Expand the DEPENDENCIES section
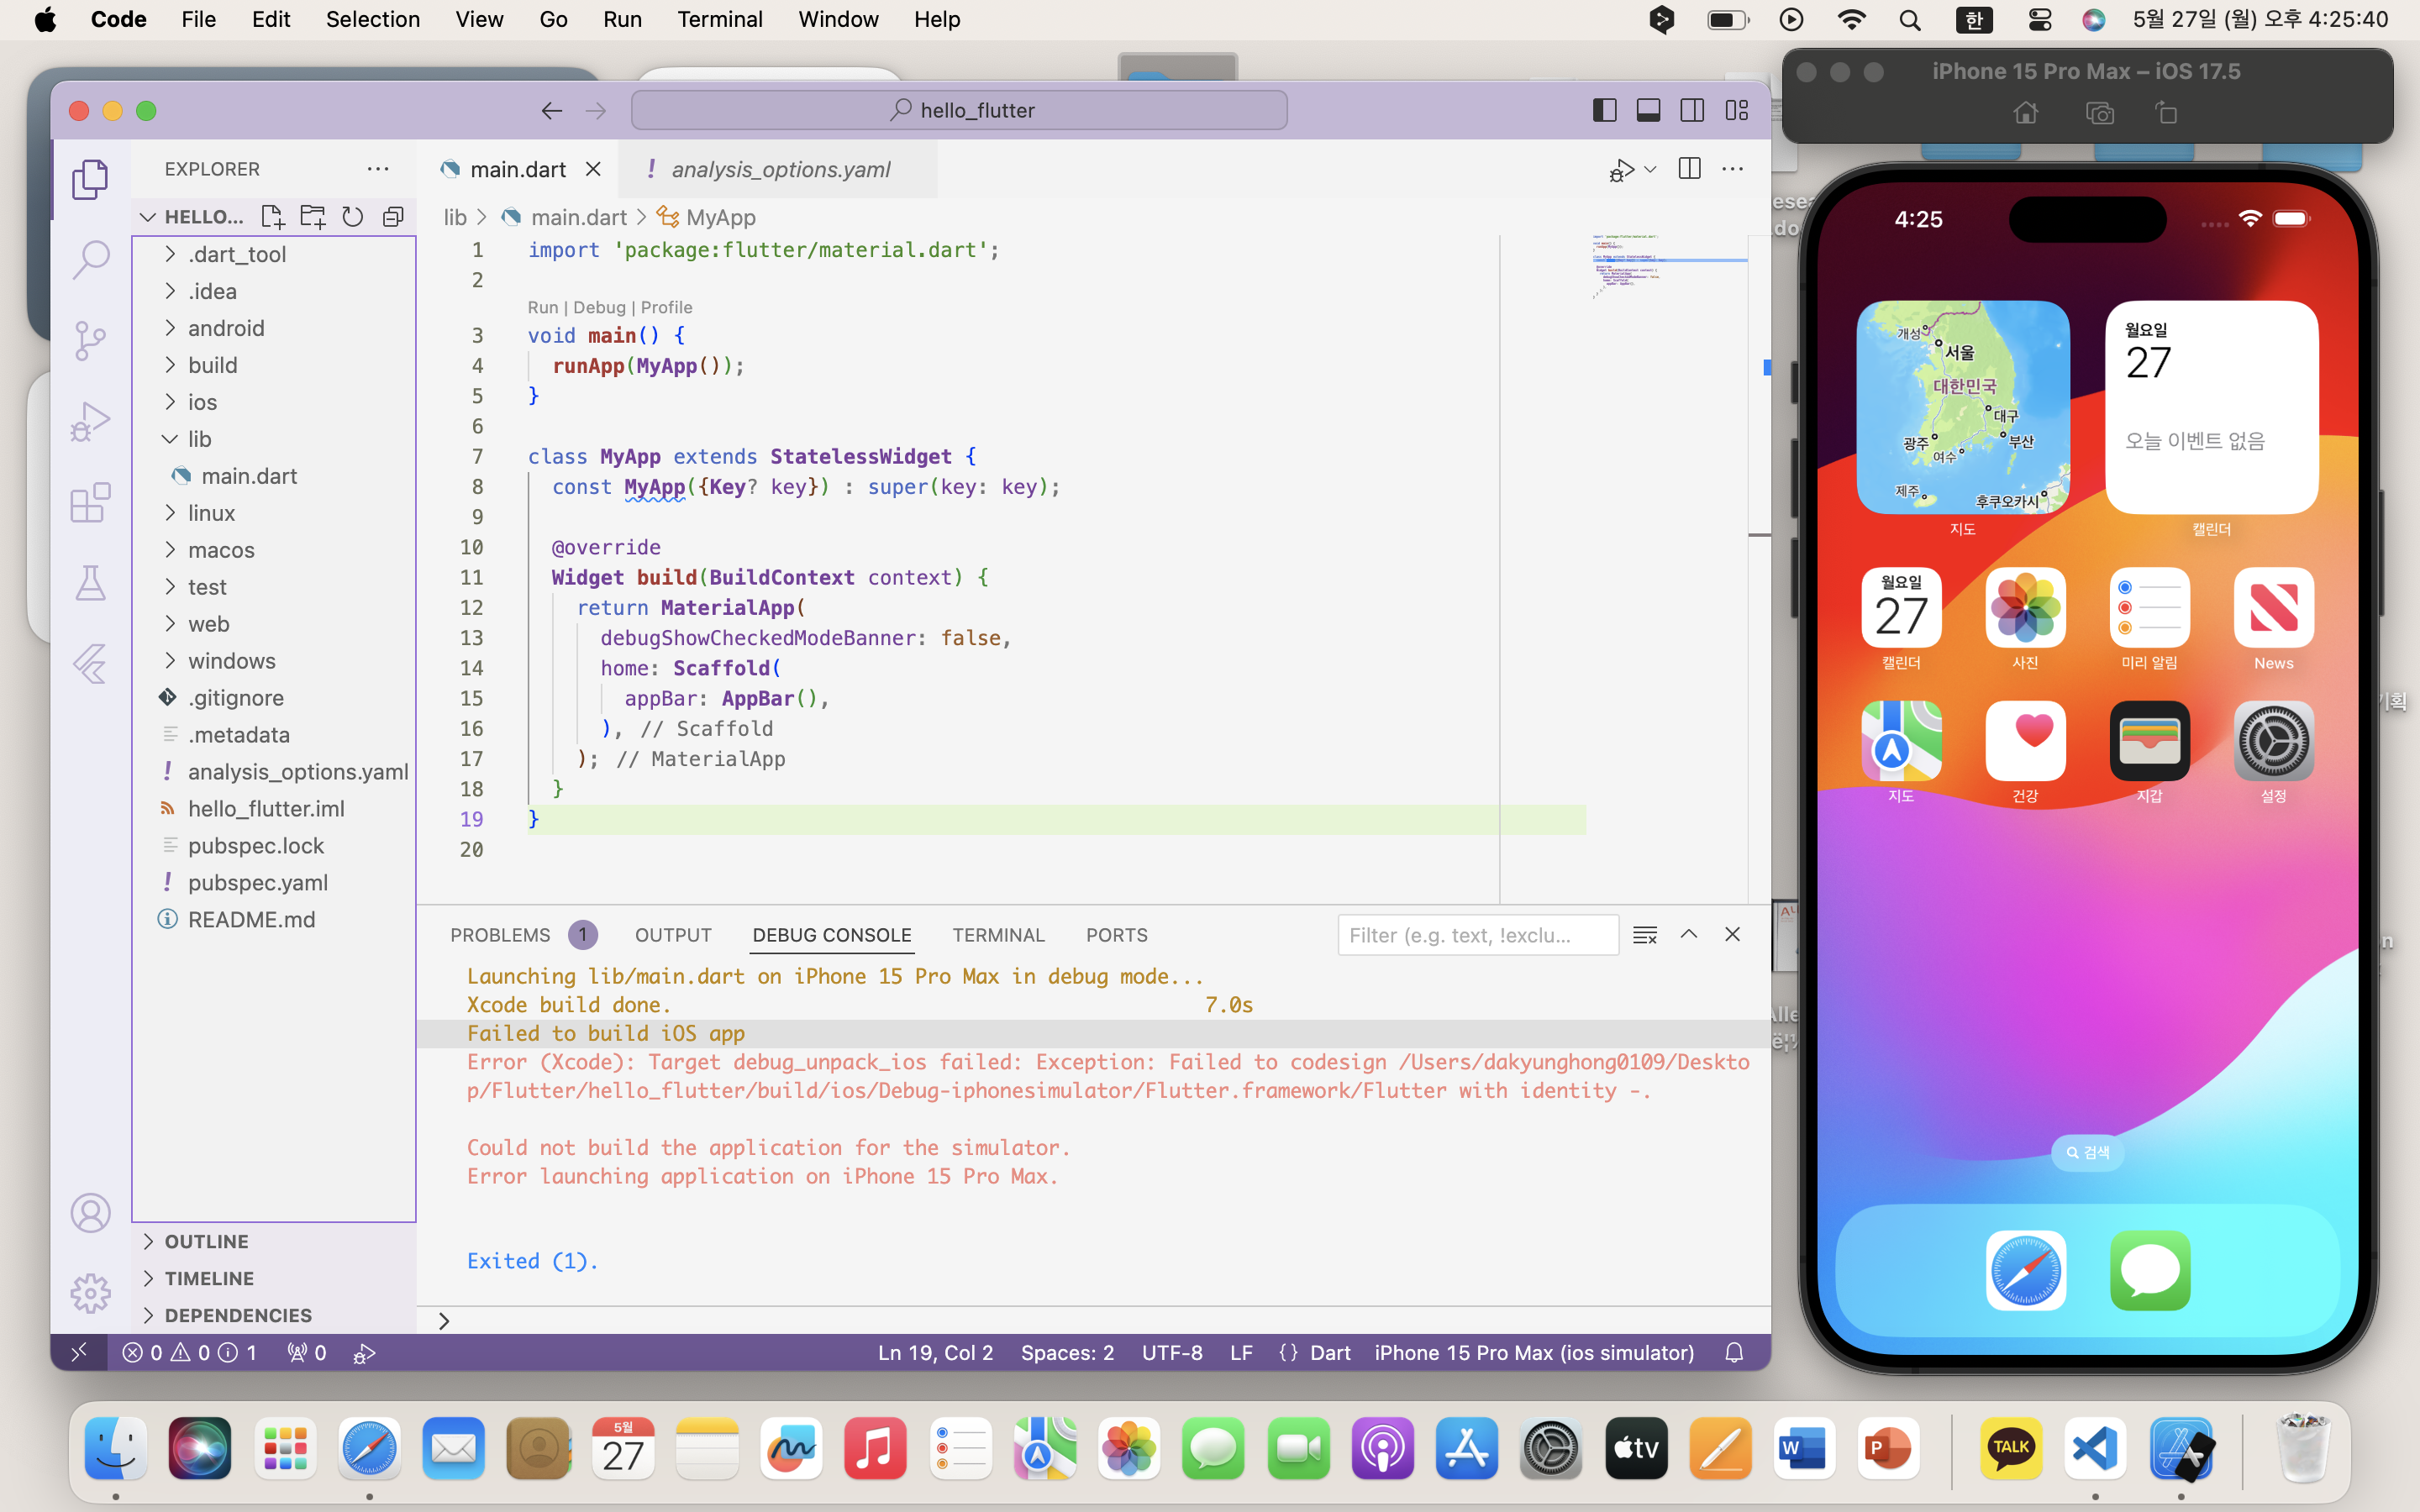The height and width of the screenshot is (1512, 2420). click(274, 1316)
